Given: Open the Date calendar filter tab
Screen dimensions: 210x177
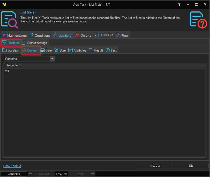Looking at the screenshot, I should [46, 50].
